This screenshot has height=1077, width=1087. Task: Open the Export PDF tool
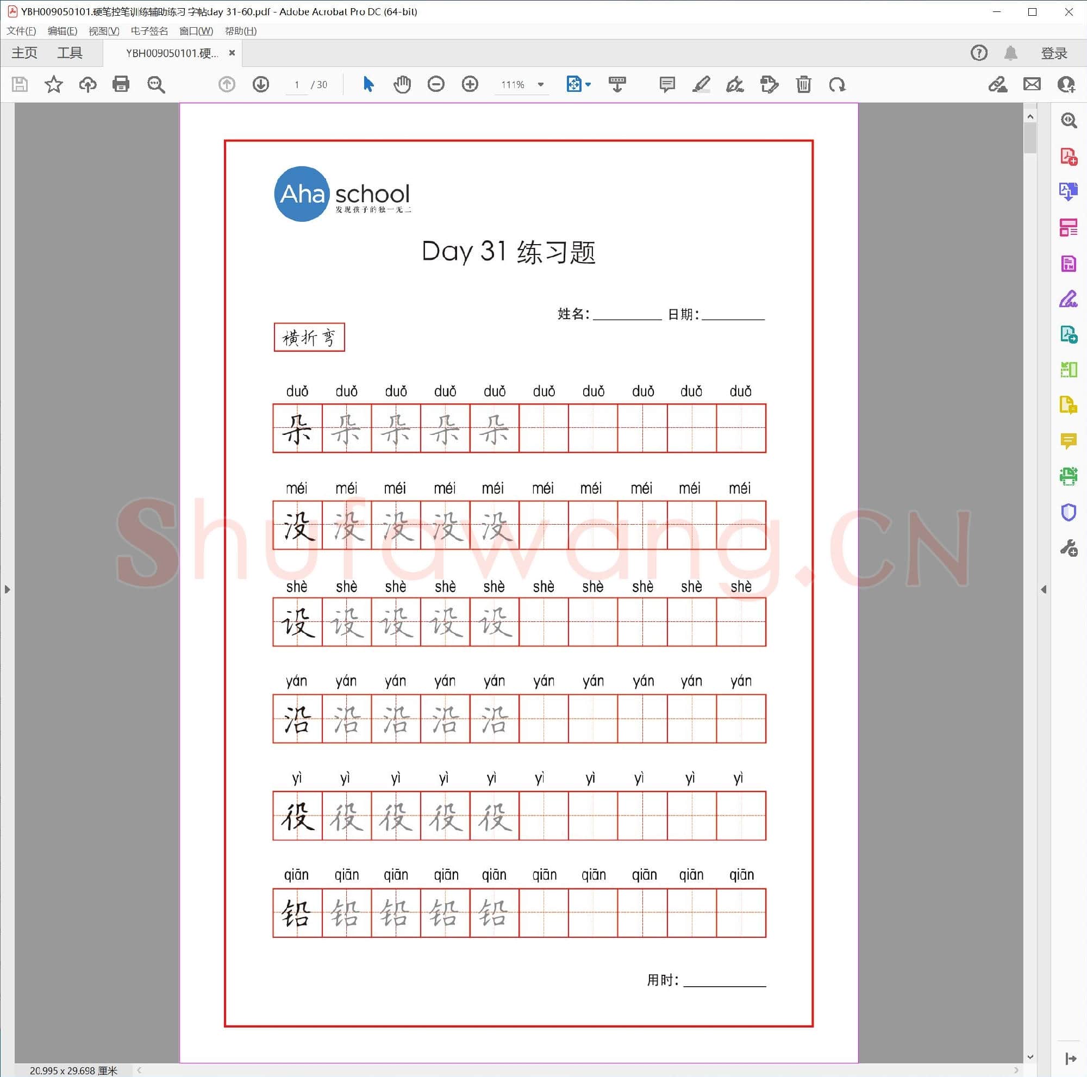click(1069, 191)
